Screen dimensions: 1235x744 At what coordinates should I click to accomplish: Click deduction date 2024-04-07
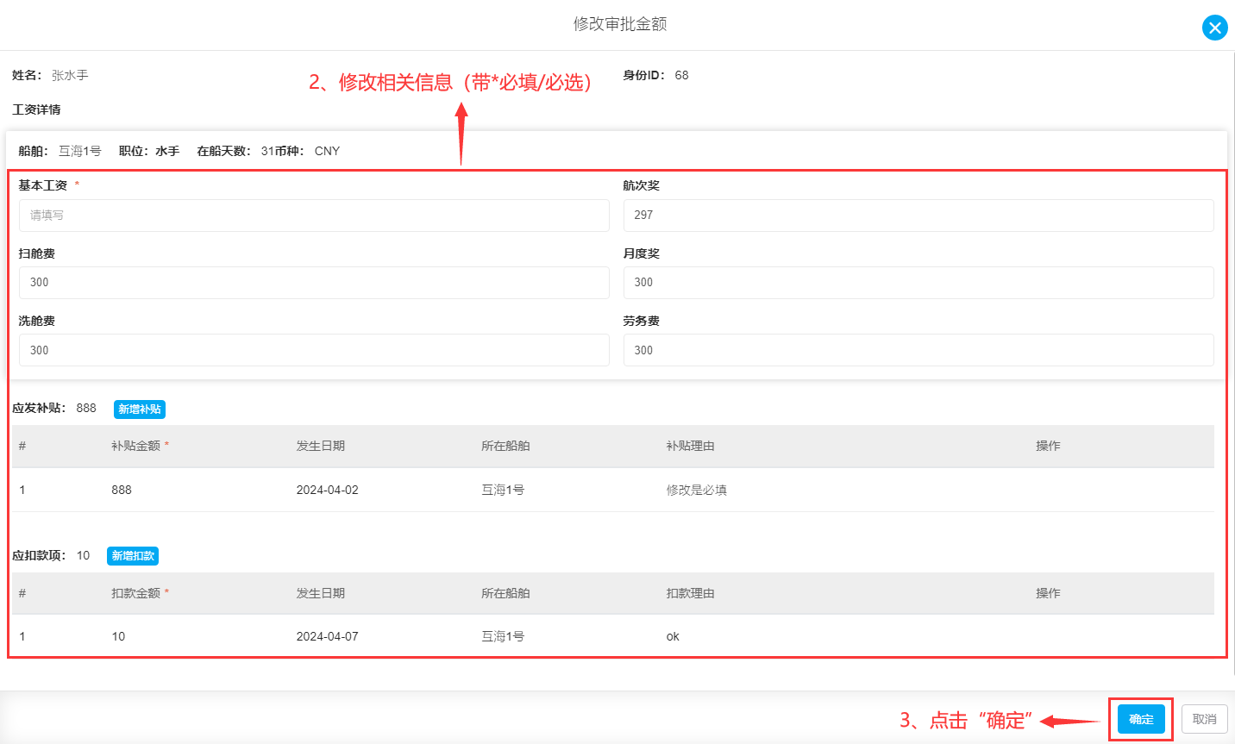(x=327, y=636)
